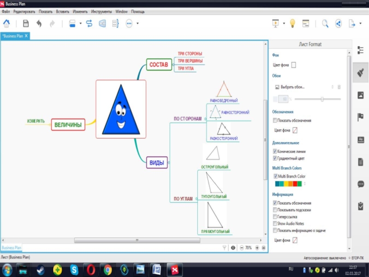Select the ВИДЫ topic node
The image size is (369, 277).
tap(157, 163)
